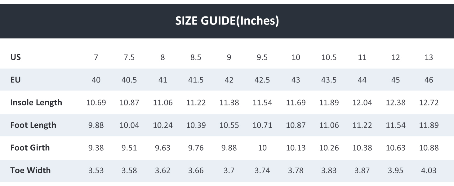Select US size 7 cell

click(96, 57)
